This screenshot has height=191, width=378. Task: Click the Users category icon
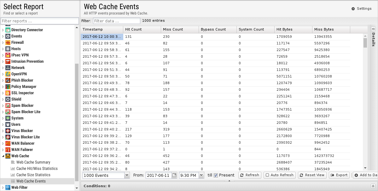click(x=8, y=124)
